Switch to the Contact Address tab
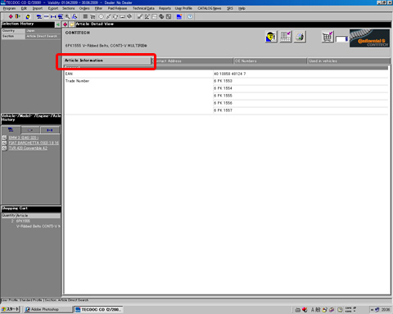The width and height of the screenshot is (393, 314). (192, 61)
